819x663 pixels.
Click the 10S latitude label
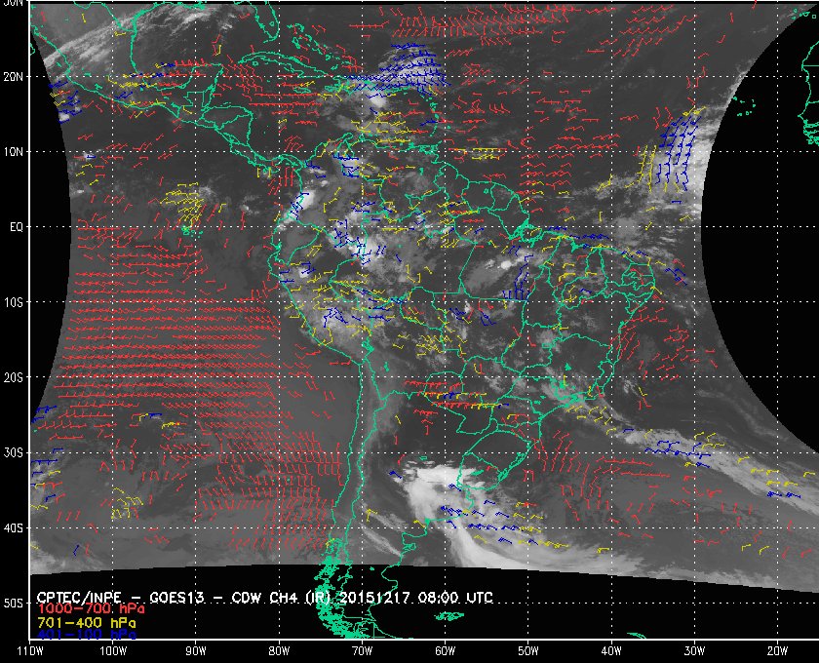[13, 302]
